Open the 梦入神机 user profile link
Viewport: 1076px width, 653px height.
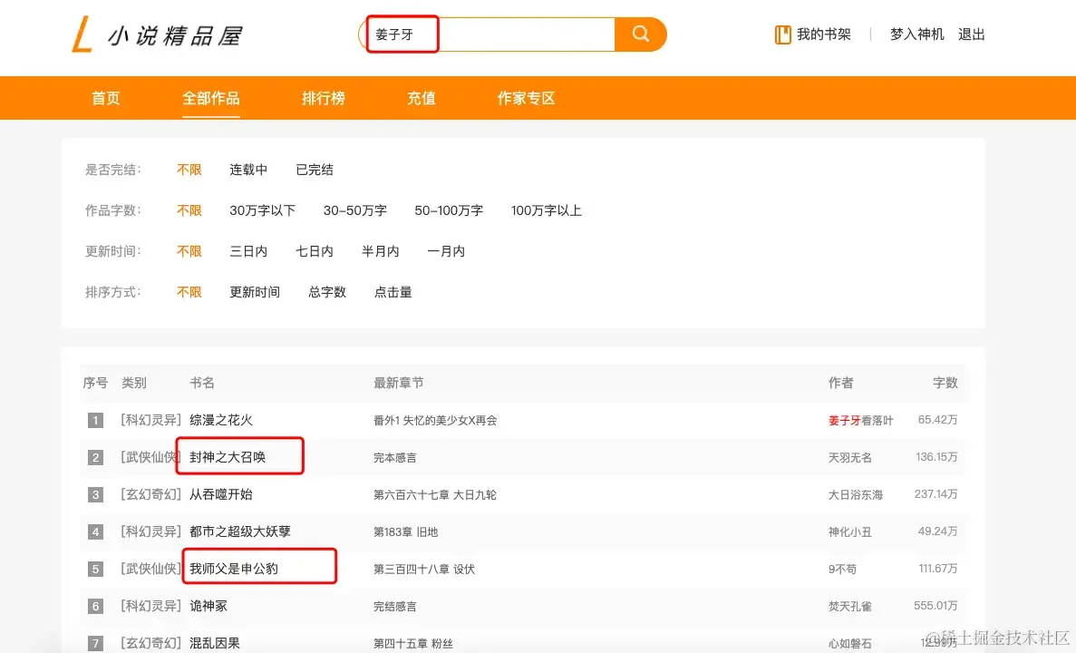[916, 34]
